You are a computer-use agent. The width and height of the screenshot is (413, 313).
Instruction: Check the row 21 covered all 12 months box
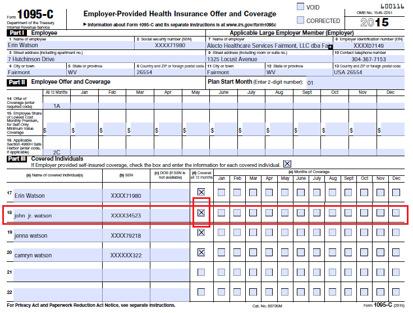coord(201,272)
